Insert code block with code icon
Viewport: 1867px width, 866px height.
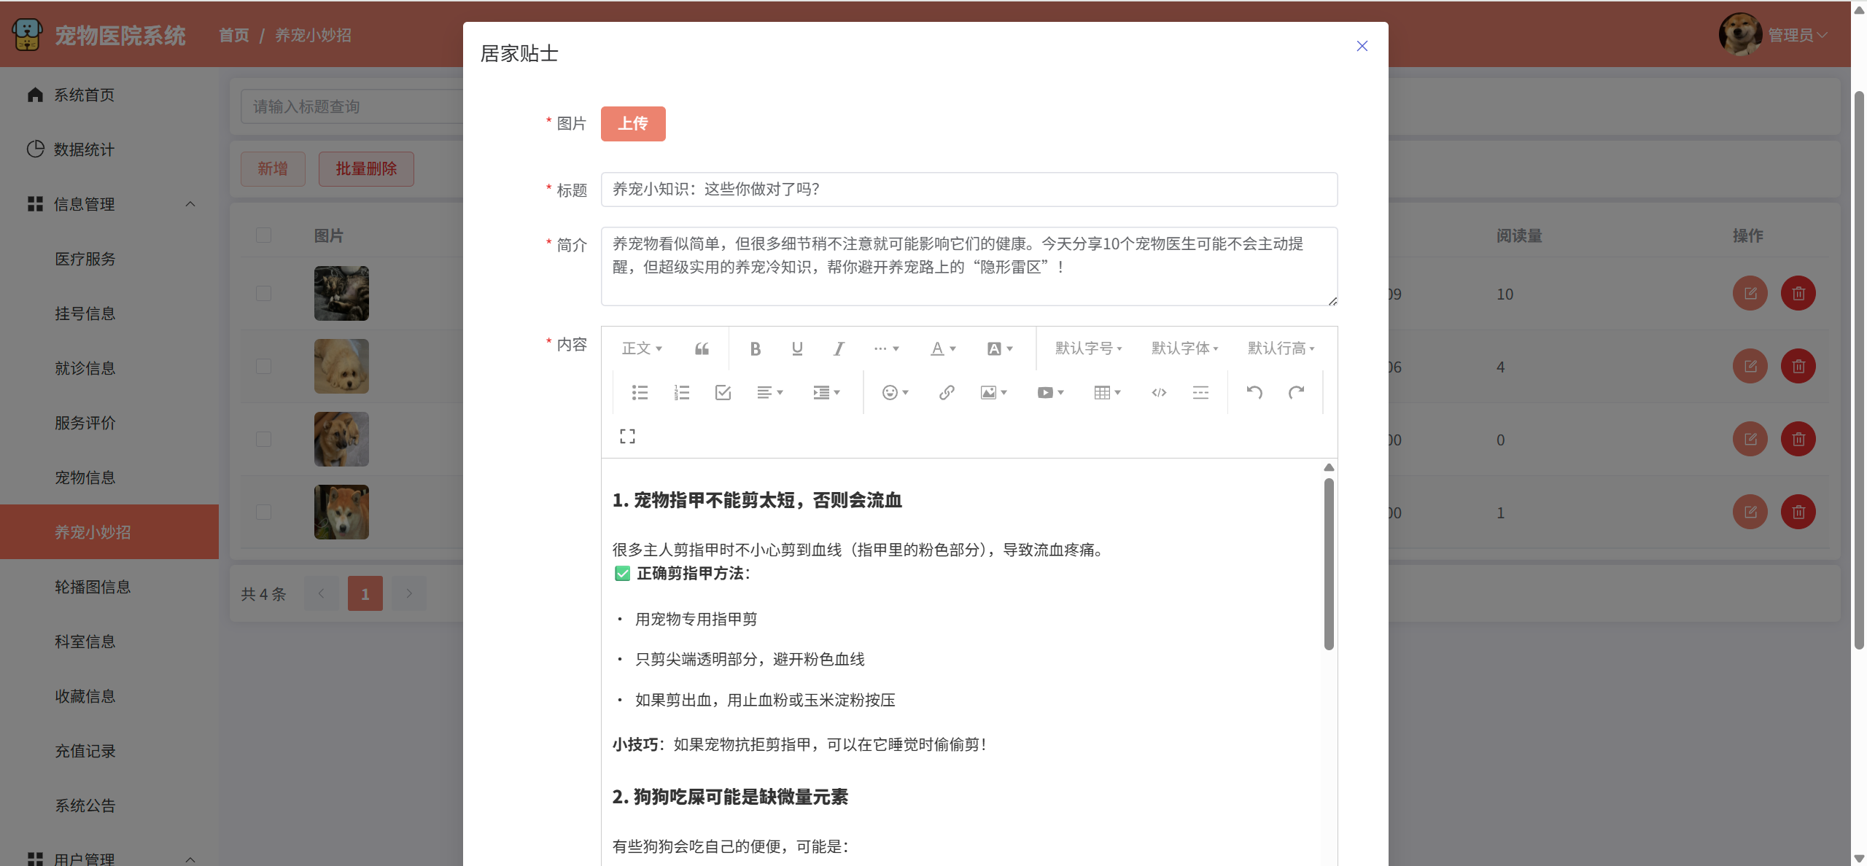(1159, 393)
